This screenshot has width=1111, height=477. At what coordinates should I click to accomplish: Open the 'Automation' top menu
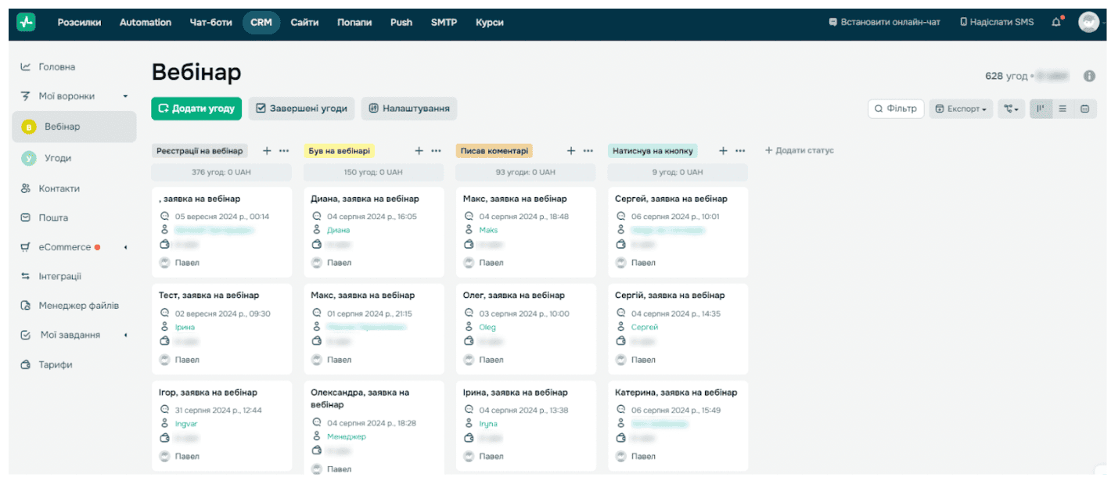coord(145,22)
